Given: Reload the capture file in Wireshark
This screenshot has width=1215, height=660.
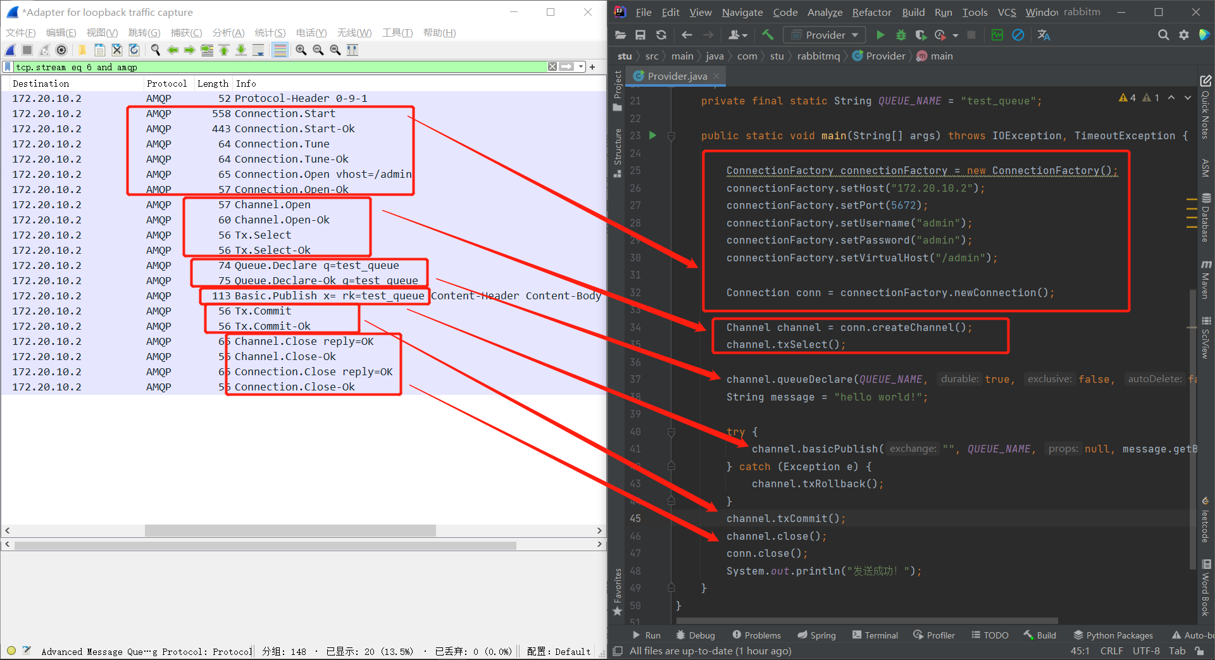Looking at the screenshot, I should (x=134, y=50).
